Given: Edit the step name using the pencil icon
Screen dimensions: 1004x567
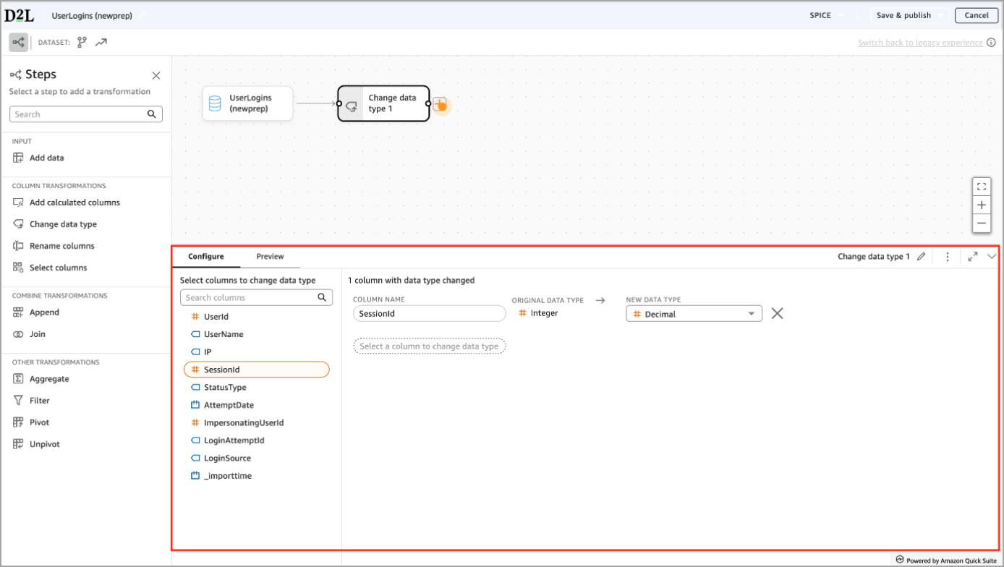Looking at the screenshot, I should click(x=921, y=256).
